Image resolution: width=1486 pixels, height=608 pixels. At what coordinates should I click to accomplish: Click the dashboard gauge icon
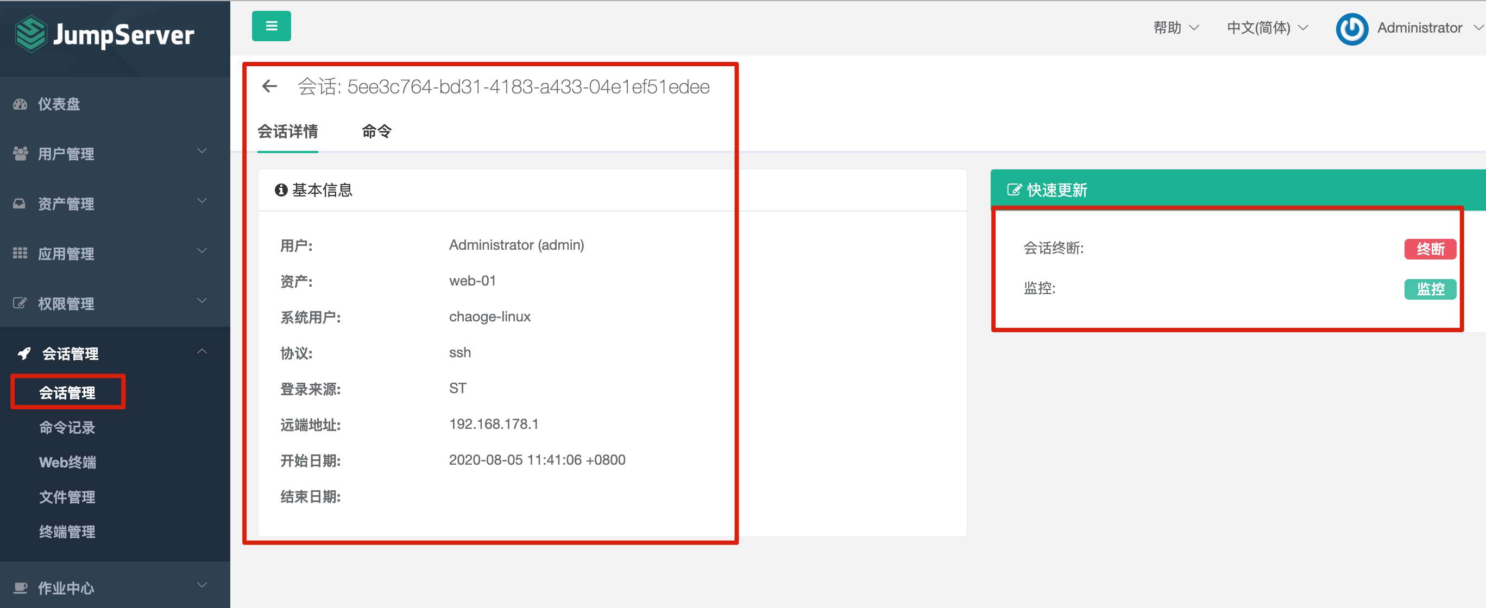pyautogui.click(x=20, y=104)
